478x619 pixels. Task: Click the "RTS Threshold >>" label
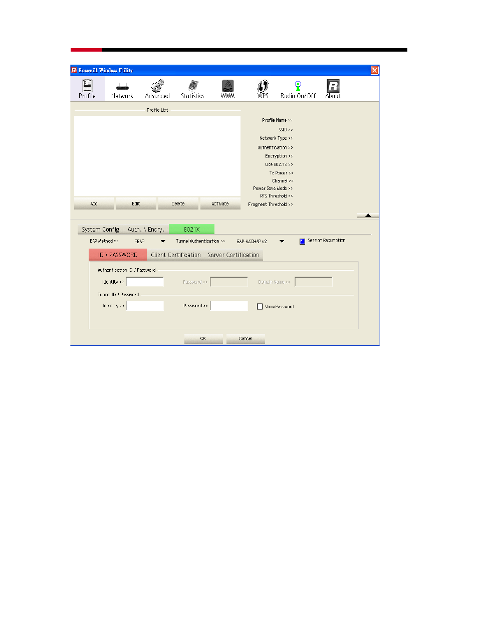(x=277, y=196)
